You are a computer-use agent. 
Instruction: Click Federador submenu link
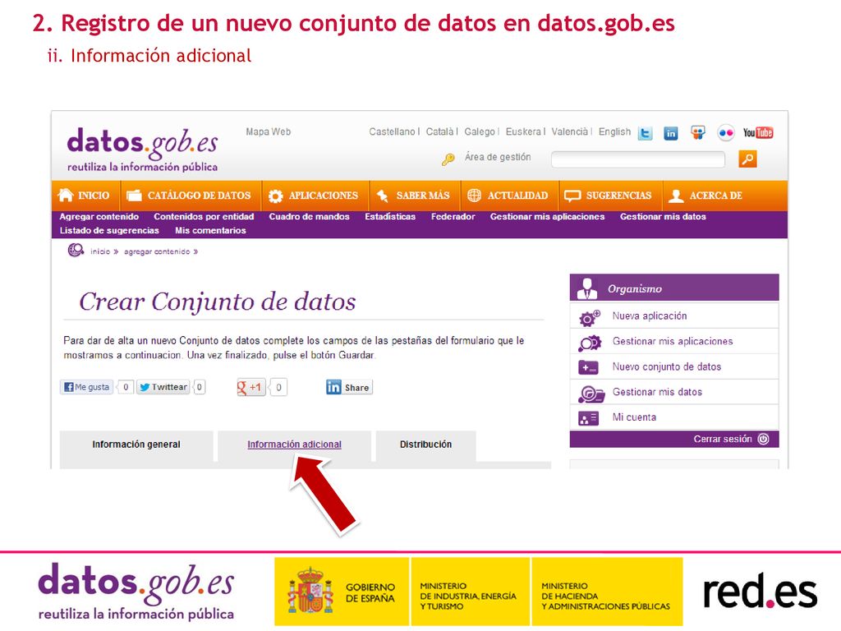click(453, 217)
